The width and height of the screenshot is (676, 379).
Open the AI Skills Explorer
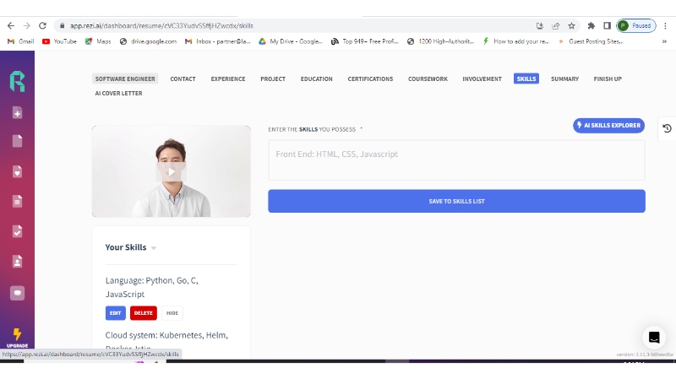(x=608, y=125)
